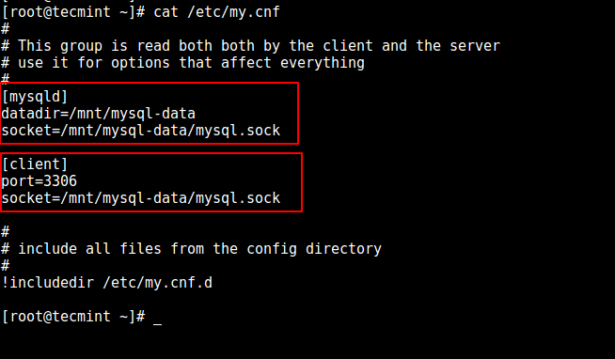Click the word 'server' in first comment
615x359 pixels.
(475, 46)
